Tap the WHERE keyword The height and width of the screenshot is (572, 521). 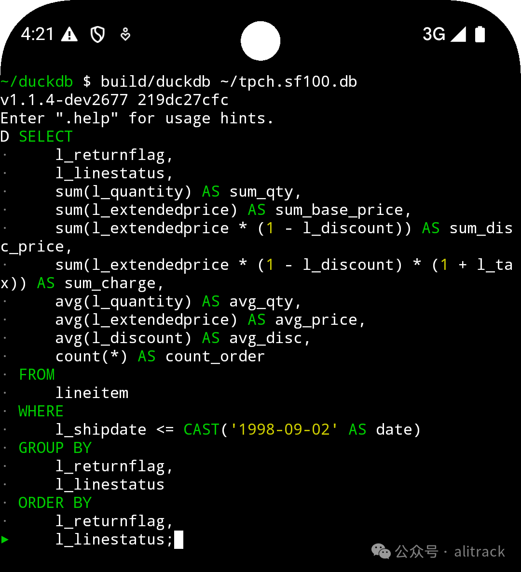[41, 412]
